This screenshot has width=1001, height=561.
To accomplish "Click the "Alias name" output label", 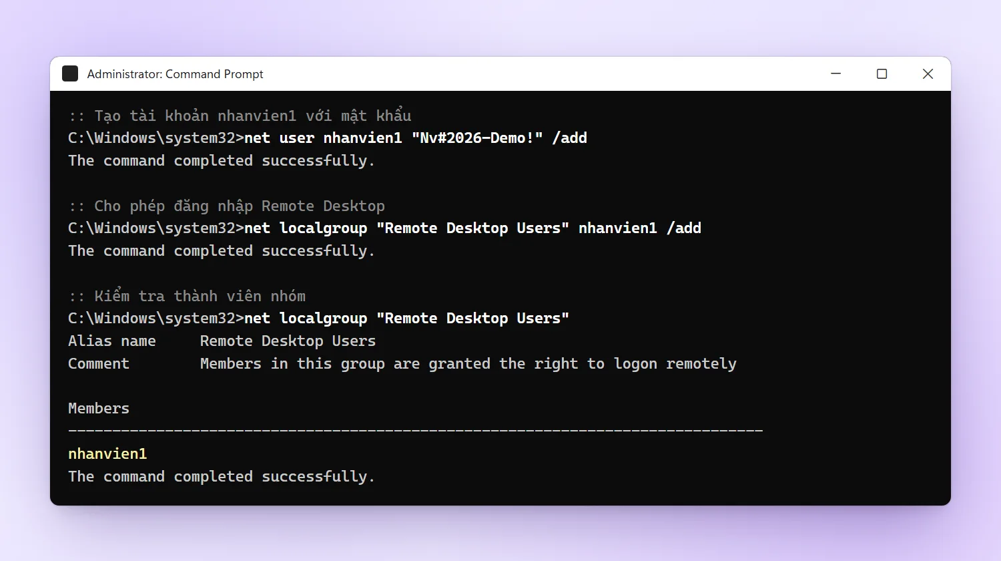I will pyautogui.click(x=112, y=341).
